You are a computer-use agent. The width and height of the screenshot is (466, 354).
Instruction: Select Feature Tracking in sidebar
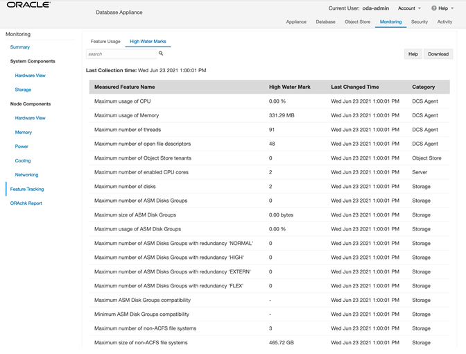(x=27, y=189)
